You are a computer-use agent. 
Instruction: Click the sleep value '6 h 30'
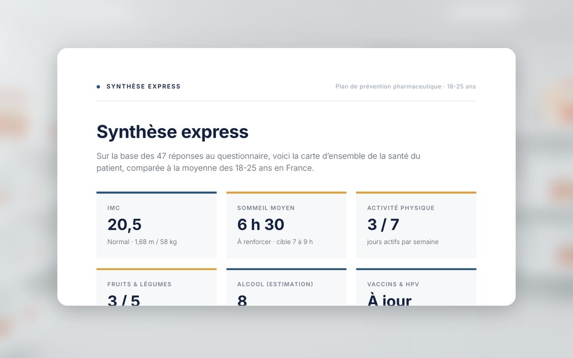pos(261,224)
